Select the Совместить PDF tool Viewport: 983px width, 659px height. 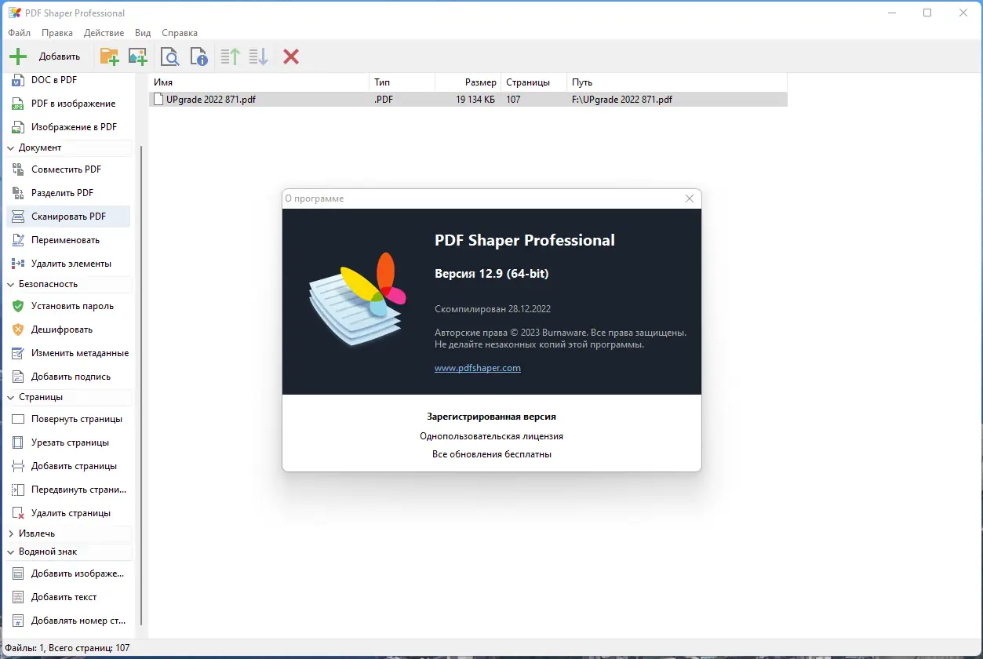click(67, 169)
